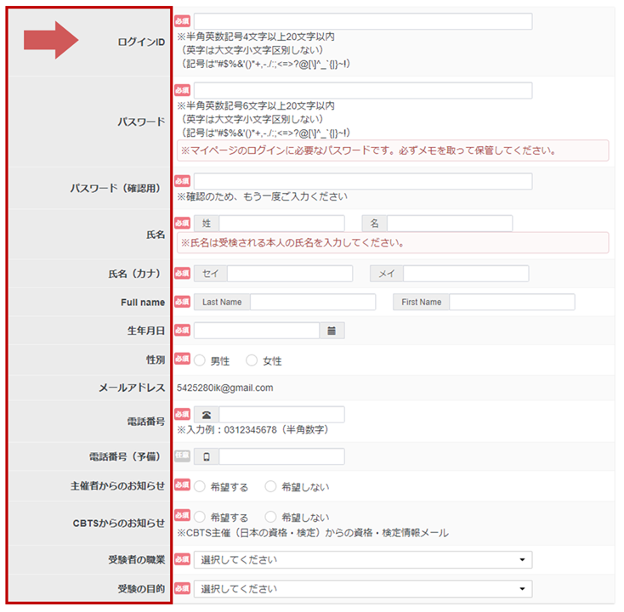The image size is (624, 612).
Task: Click the Last Name input field
Action: (x=312, y=303)
